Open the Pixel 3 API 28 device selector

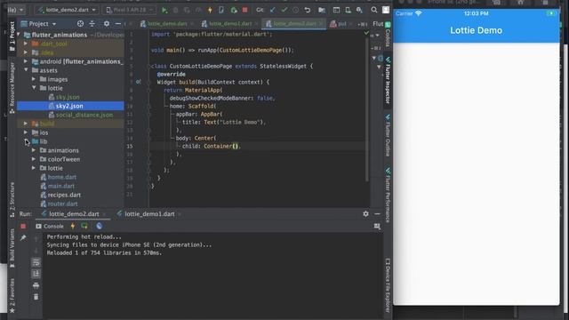pos(130,10)
